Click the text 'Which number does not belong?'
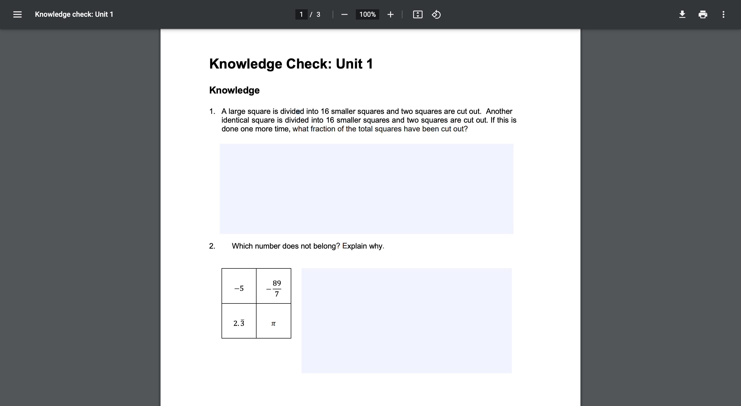This screenshot has height=406, width=741. (285, 246)
